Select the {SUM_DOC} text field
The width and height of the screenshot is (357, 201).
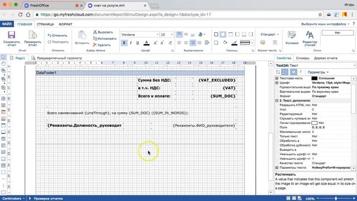(214, 96)
